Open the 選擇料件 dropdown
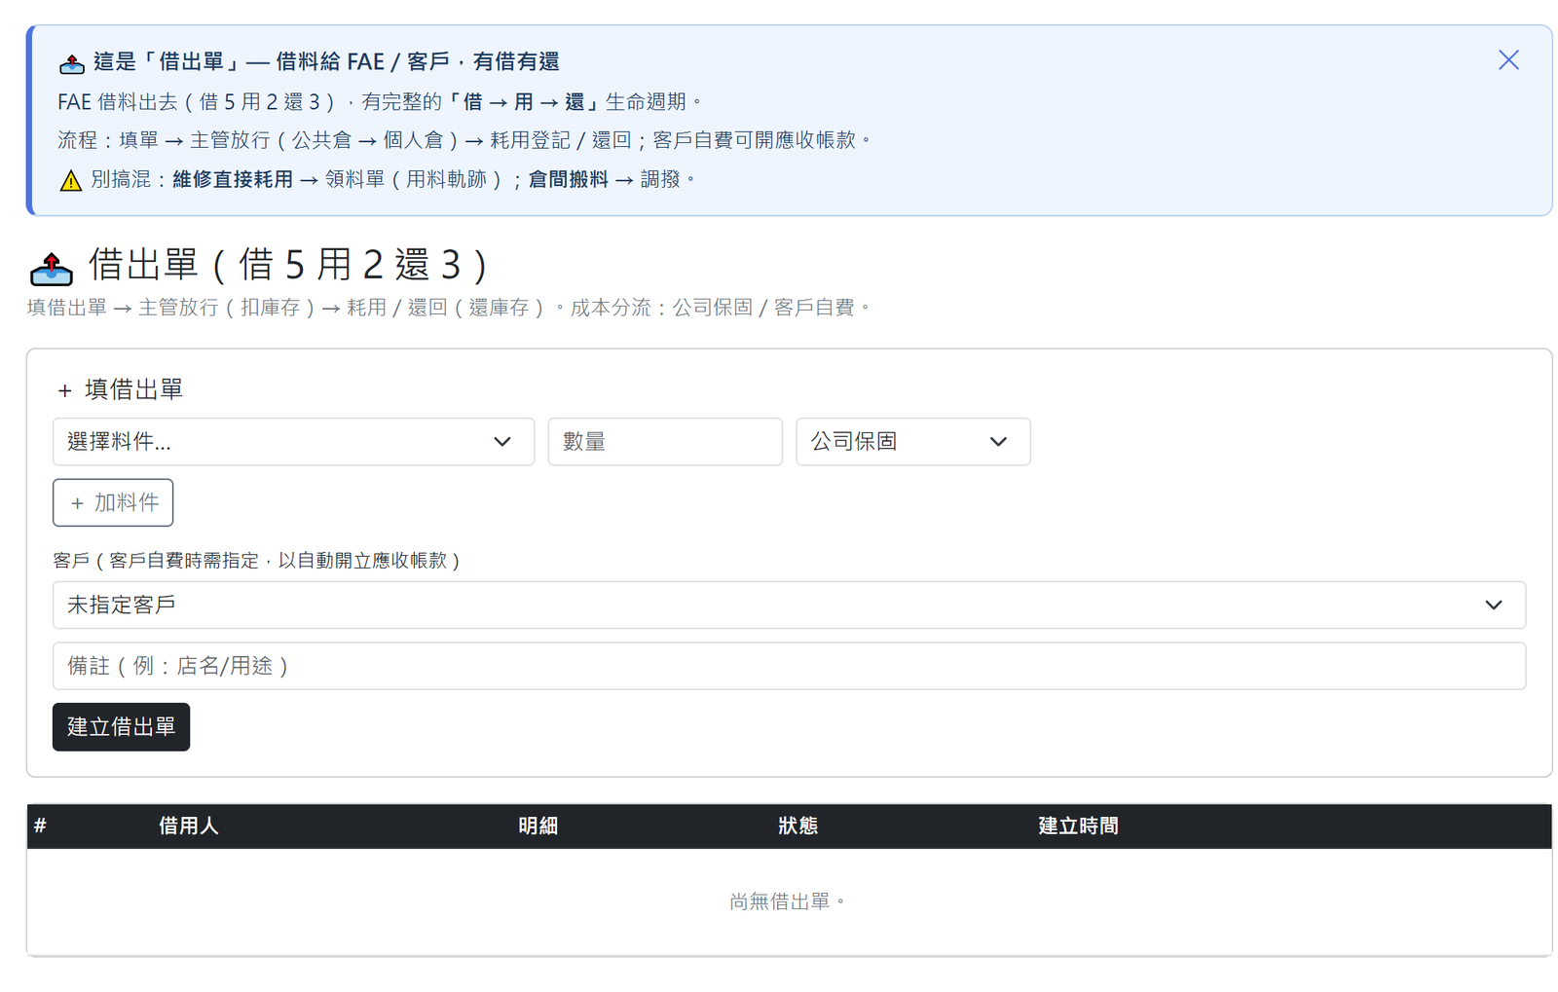Image resolution: width=1558 pixels, height=992 pixels. pos(293,442)
